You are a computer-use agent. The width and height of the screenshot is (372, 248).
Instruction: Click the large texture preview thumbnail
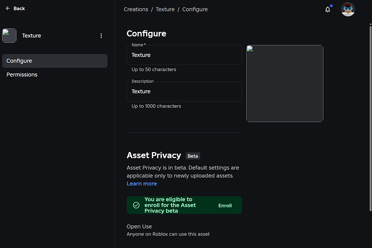coord(285,84)
